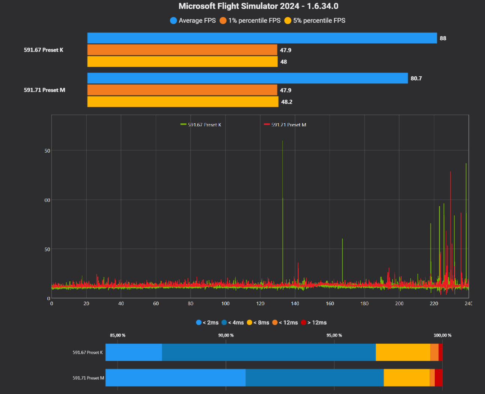
Task: Hide the green 591.67 Preset K line series
Action: [x=201, y=125]
